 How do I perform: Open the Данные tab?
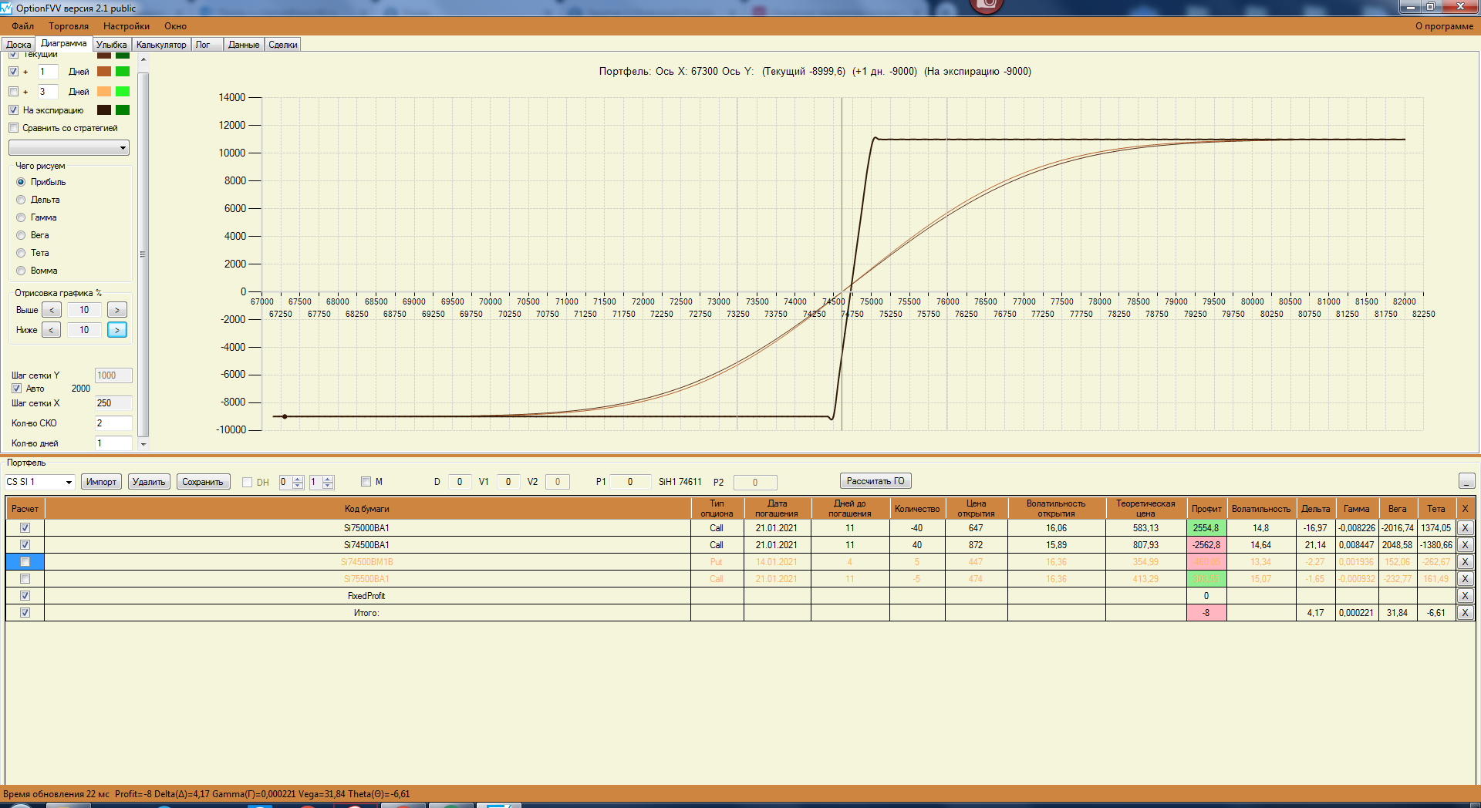coord(244,45)
